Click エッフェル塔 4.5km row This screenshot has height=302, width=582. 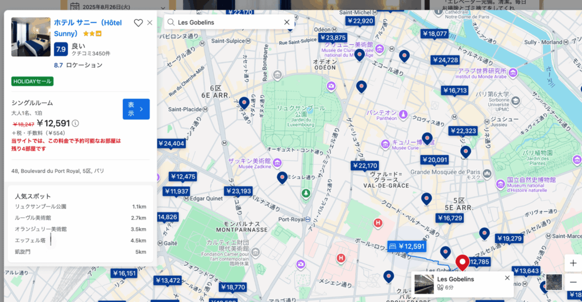[81, 241]
